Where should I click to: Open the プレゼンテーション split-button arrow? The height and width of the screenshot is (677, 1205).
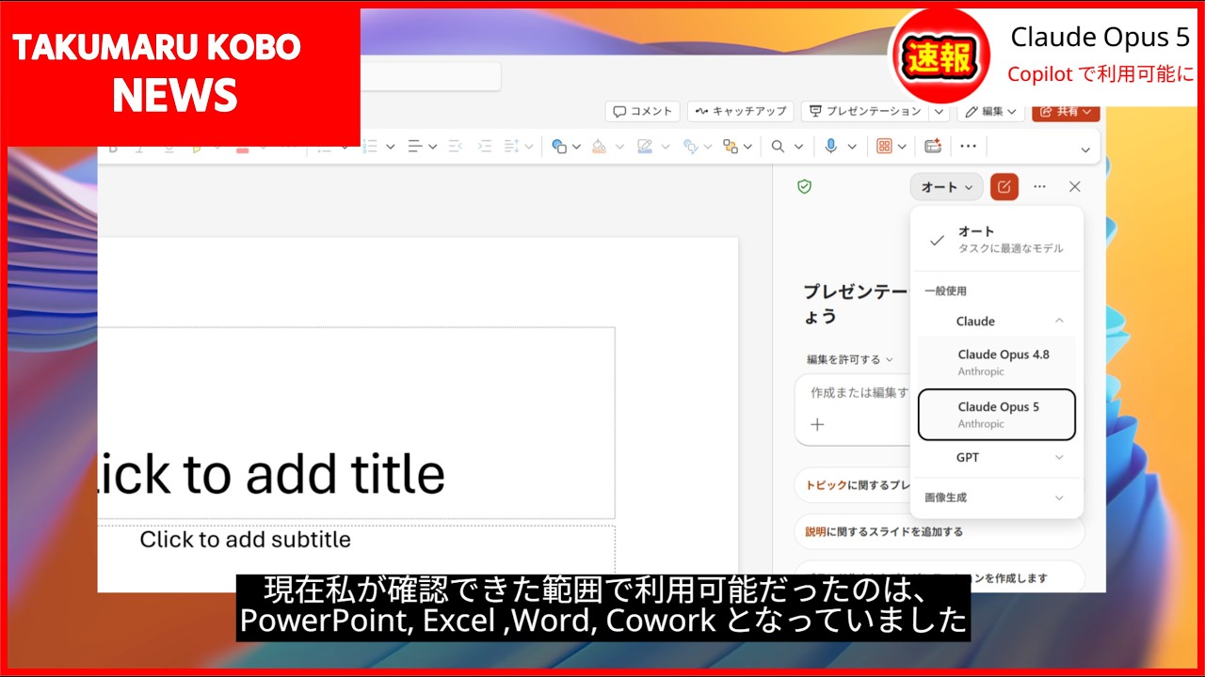[939, 111]
